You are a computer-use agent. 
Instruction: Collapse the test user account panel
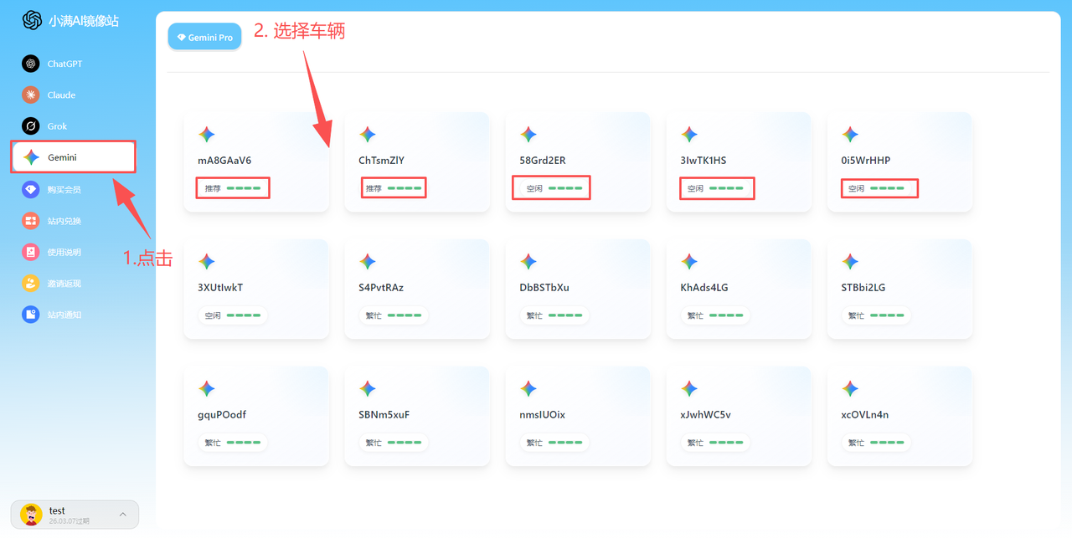[122, 514]
